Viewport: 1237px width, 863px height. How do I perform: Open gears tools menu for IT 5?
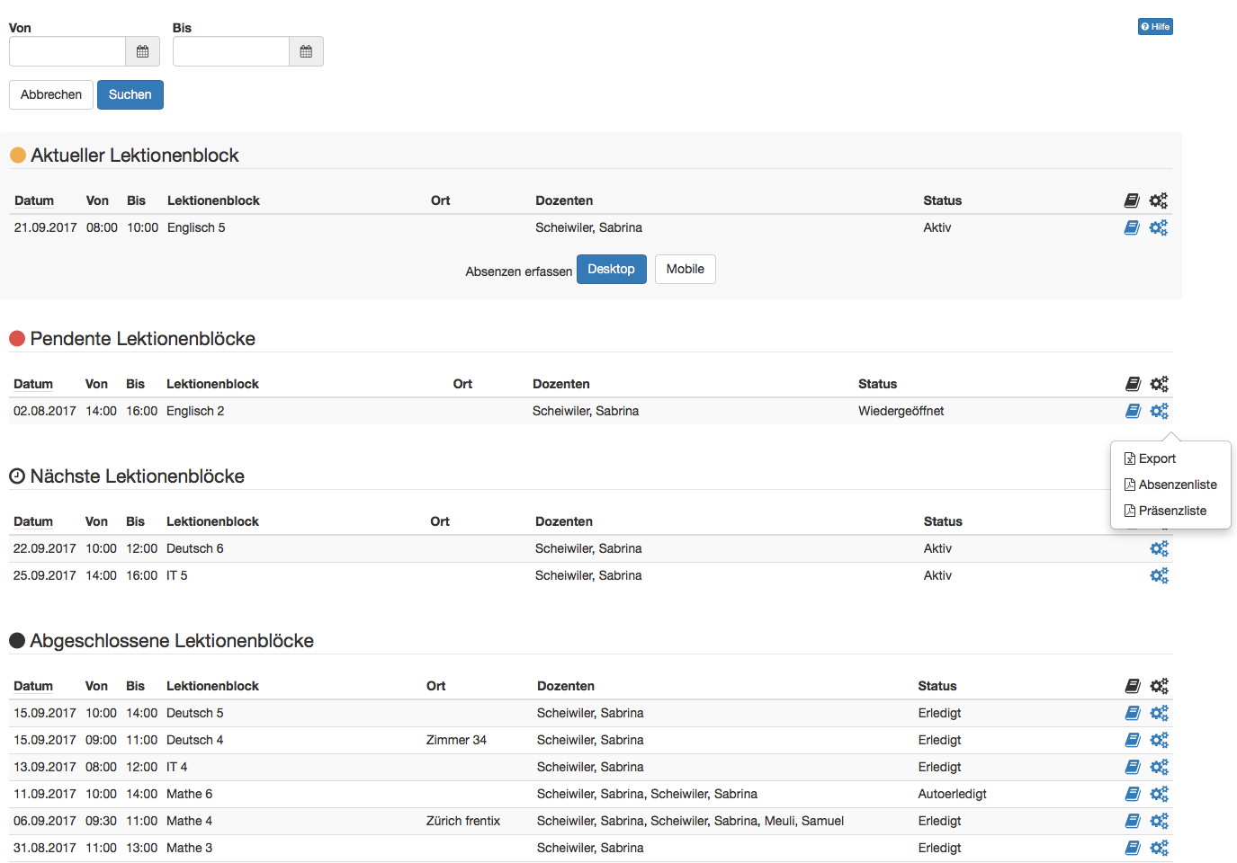tap(1160, 575)
